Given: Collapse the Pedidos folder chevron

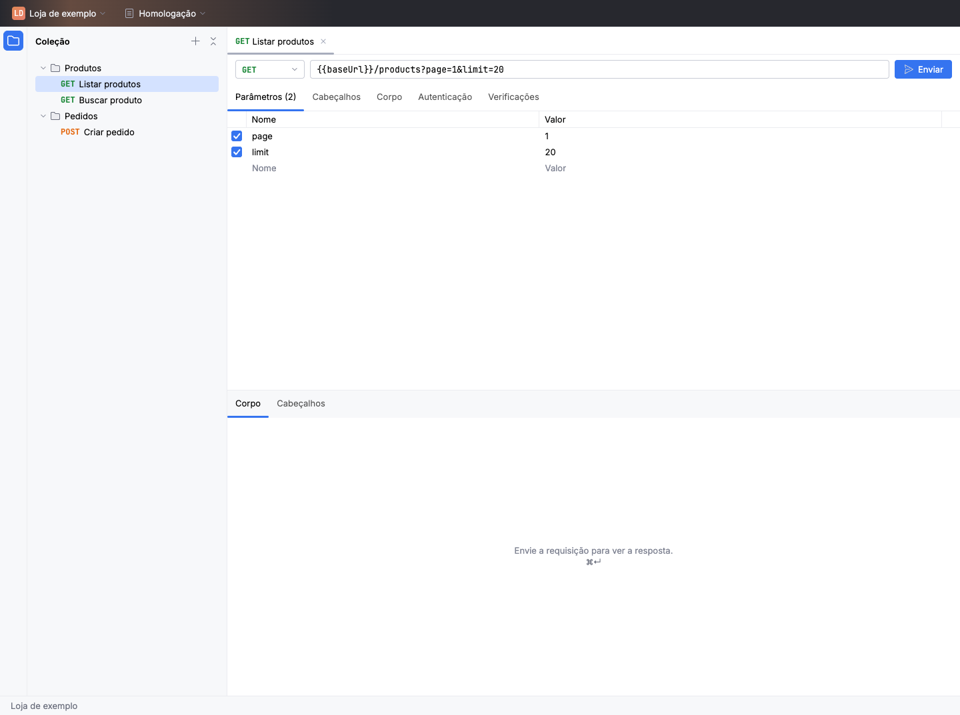Looking at the screenshot, I should (x=43, y=116).
